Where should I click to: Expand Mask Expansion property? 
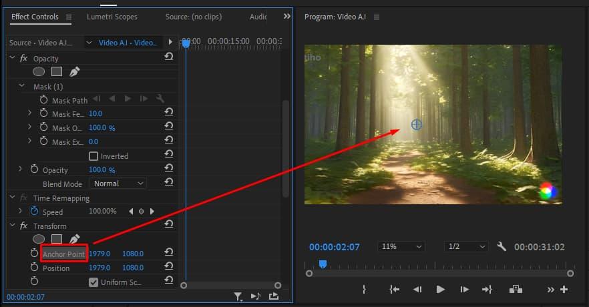point(29,141)
